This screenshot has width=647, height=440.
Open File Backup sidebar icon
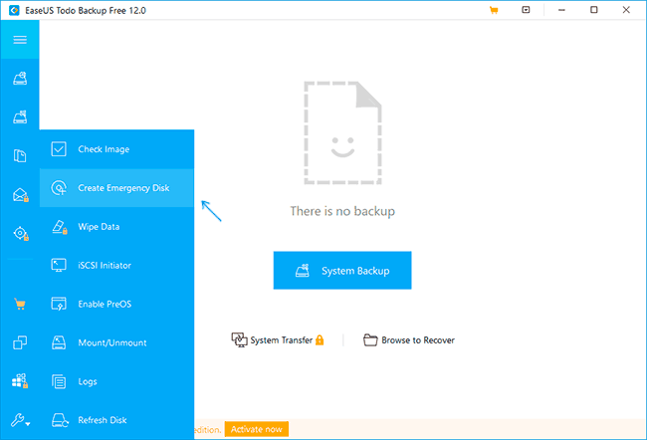[x=20, y=155]
